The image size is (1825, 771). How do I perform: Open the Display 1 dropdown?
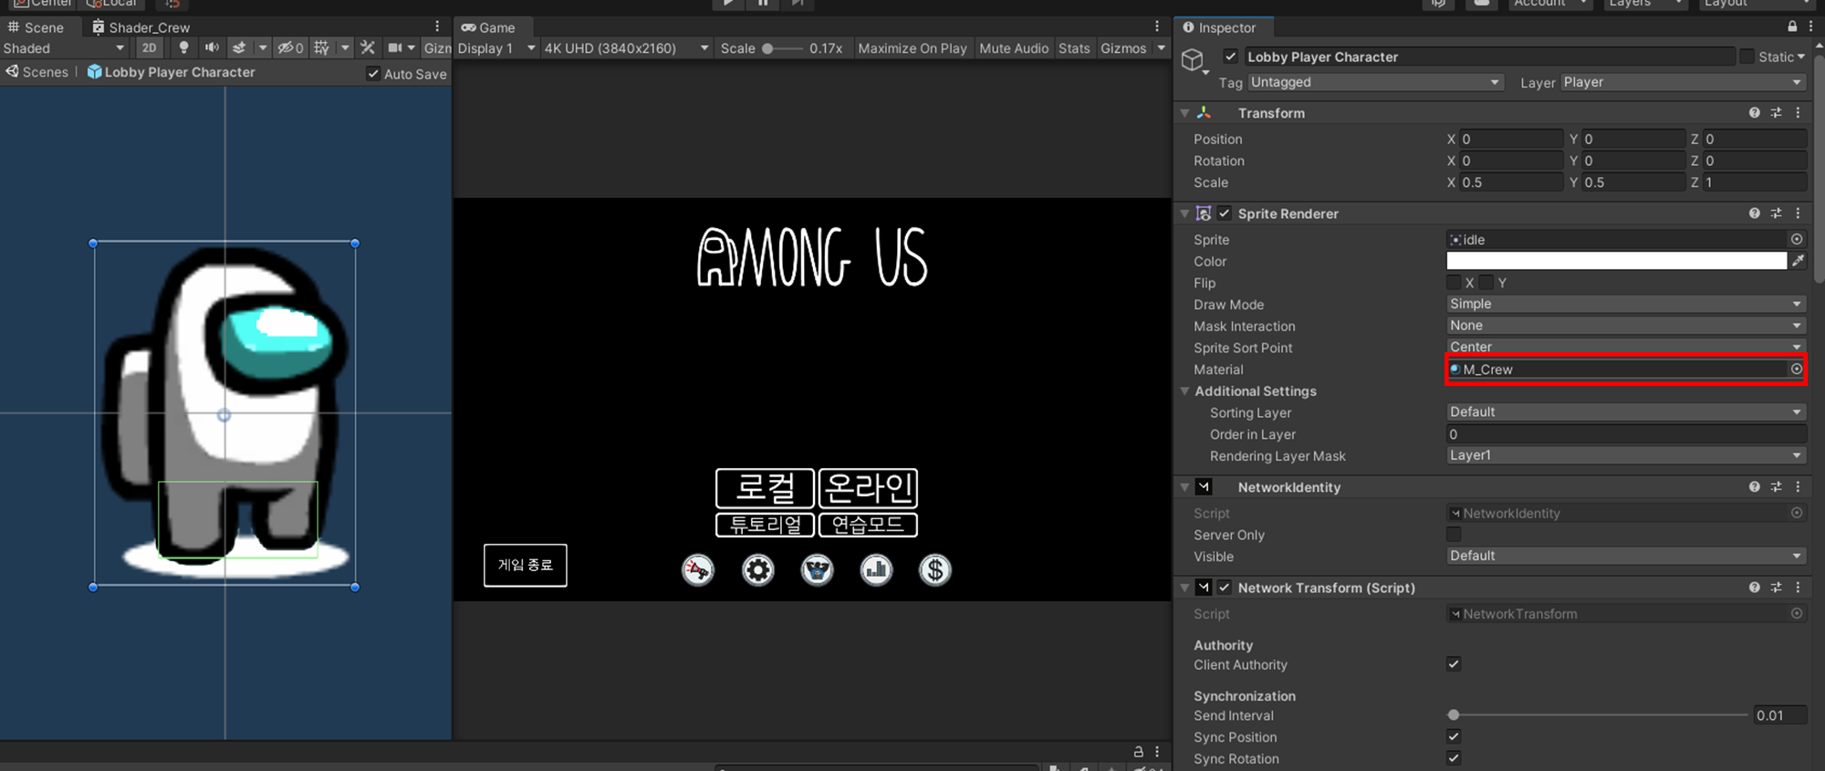496,47
